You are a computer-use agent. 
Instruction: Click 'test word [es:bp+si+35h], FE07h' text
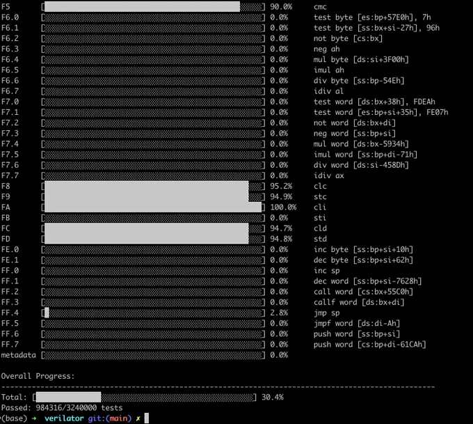point(381,112)
